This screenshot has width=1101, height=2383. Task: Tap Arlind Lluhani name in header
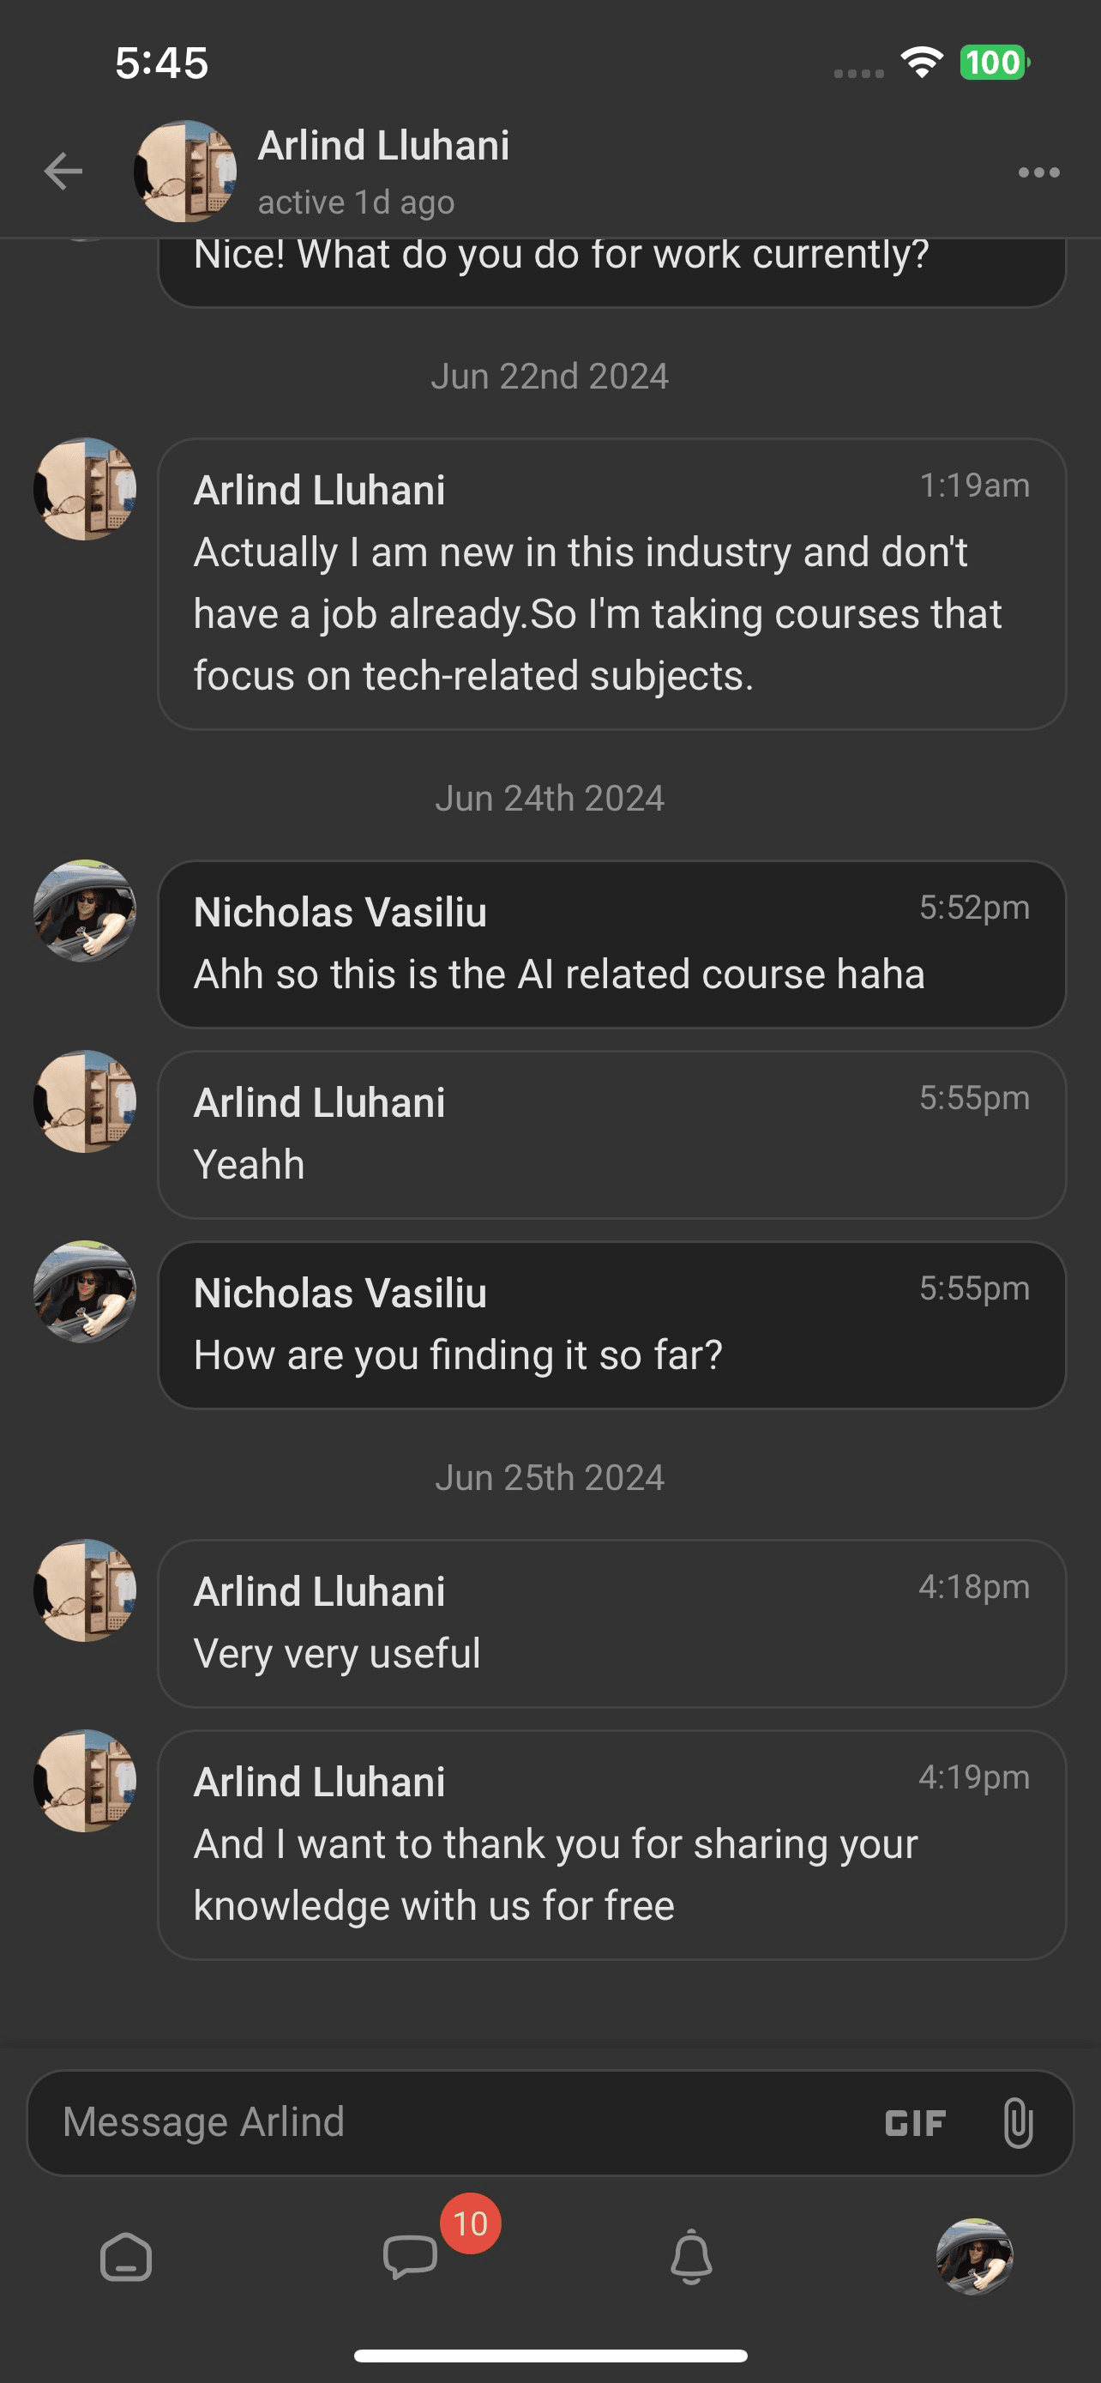click(x=382, y=146)
